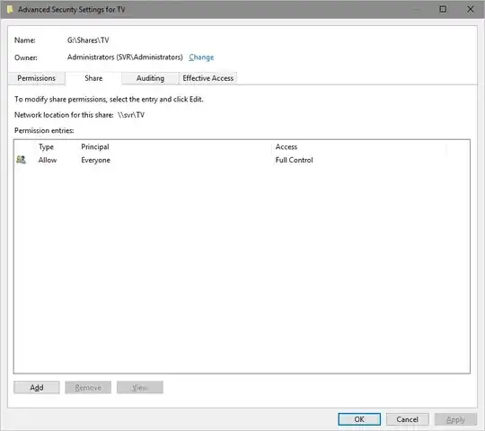Close the Advanced Security Settings window

tap(471, 9)
